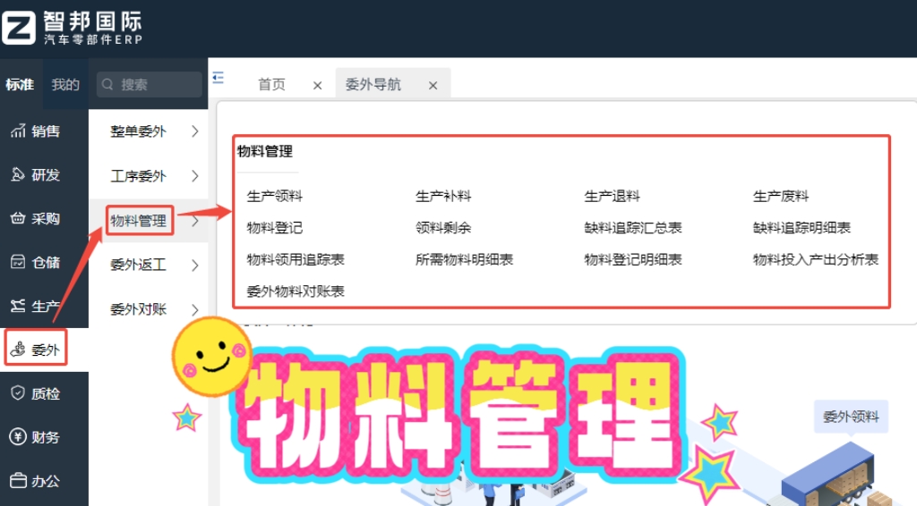Select the 我的 menu mode tab
This screenshot has height=506, width=917.
65,85
